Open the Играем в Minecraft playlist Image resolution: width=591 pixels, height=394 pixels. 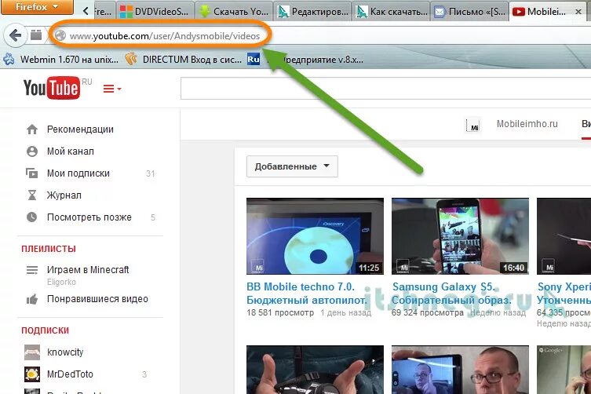(x=88, y=270)
